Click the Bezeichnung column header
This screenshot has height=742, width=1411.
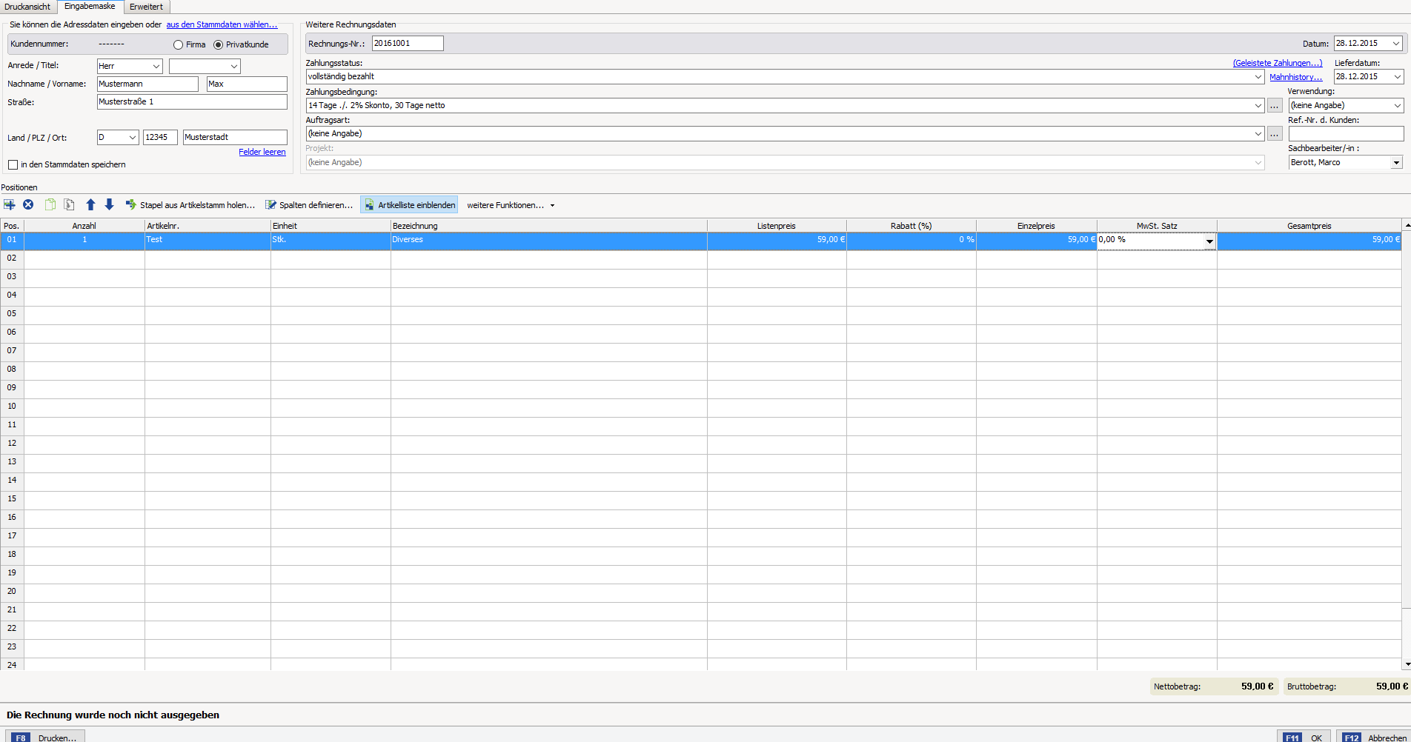pos(549,226)
